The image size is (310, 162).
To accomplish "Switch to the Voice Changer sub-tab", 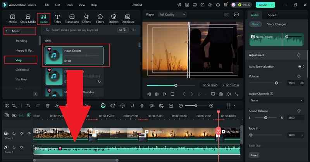I will pyautogui.click(x=276, y=24).
